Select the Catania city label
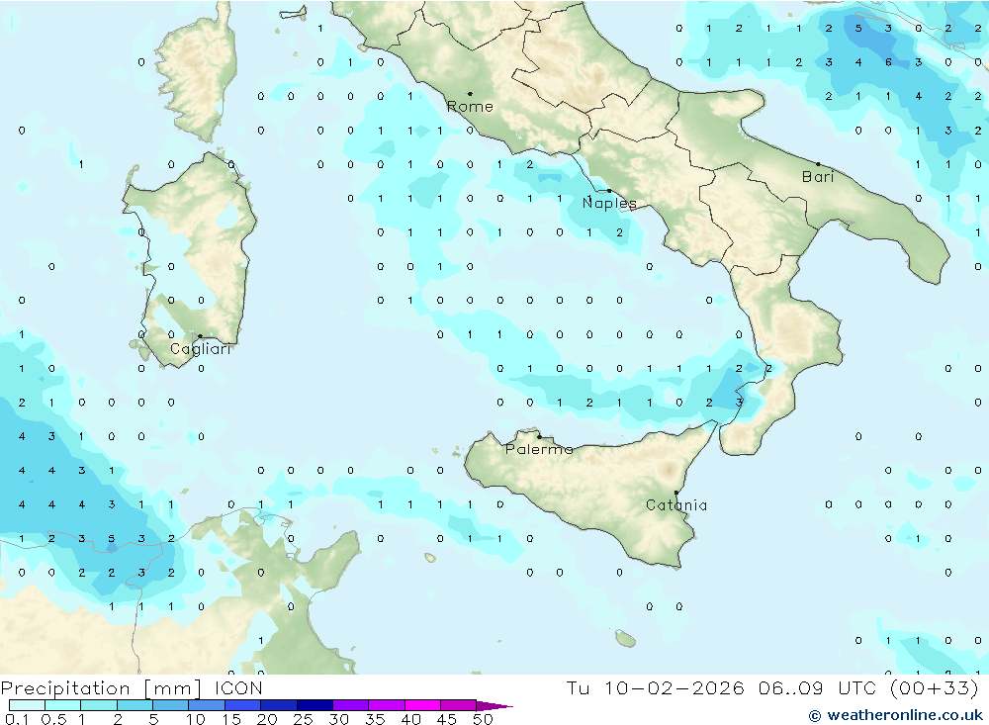 pyautogui.click(x=676, y=504)
